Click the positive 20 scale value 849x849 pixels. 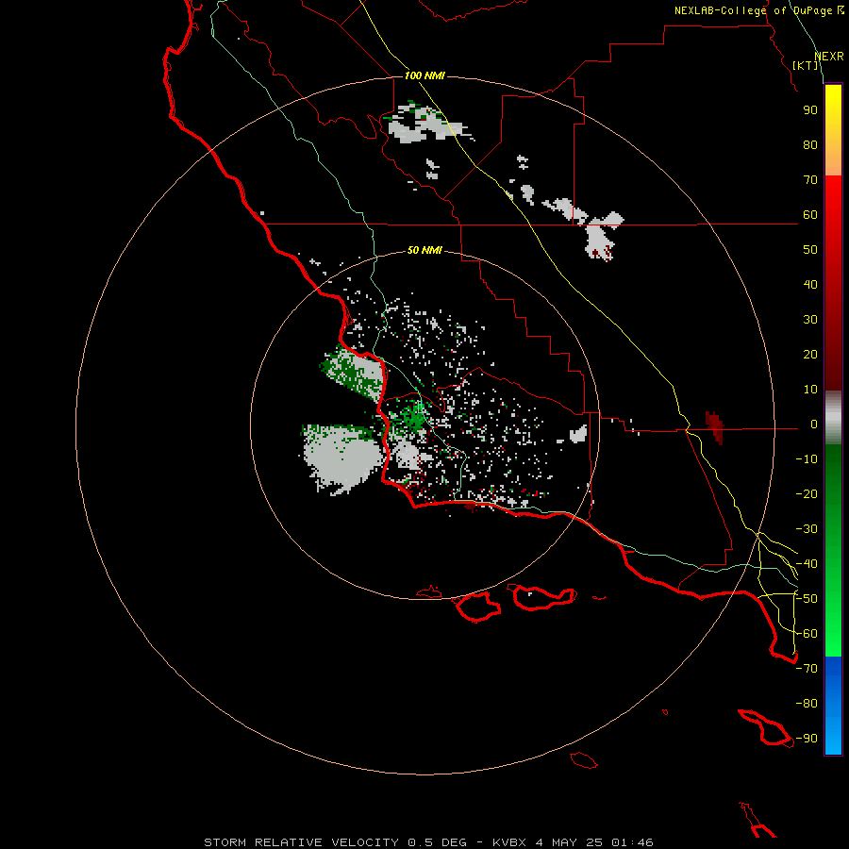[810, 354]
